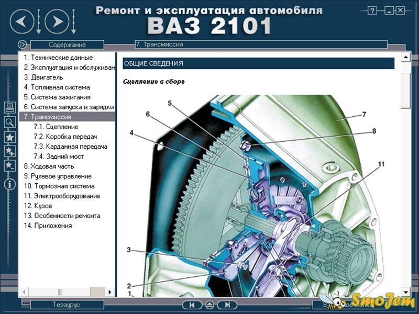Select 14. Приложения chapter
This screenshot has height=314, width=419.
(48, 226)
